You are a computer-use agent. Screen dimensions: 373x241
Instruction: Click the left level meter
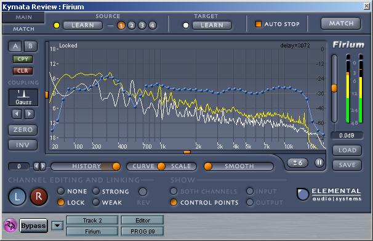click(x=348, y=89)
